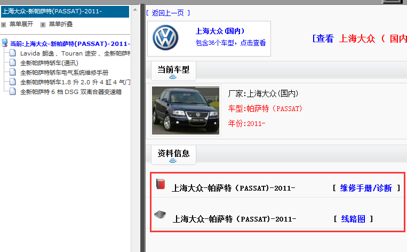
Task: Collapse all menus with 菜单折叠
Action: point(61,24)
